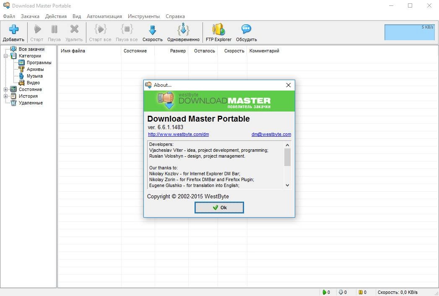The width and height of the screenshot is (439, 296).
Task: Click the paused downloads status bar icon
Action: (341, 292)
